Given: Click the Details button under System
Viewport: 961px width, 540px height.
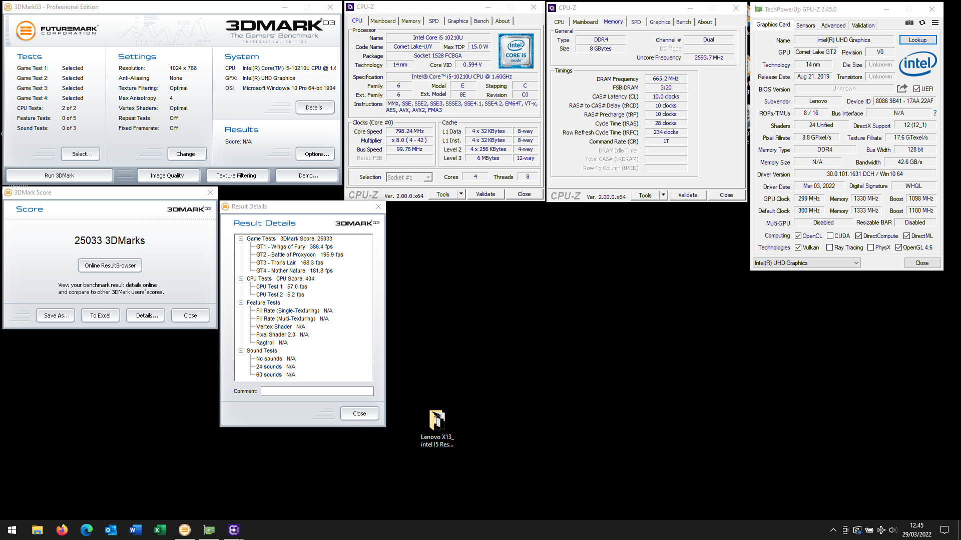Looking at the screenshot, I should coord(316,107).
